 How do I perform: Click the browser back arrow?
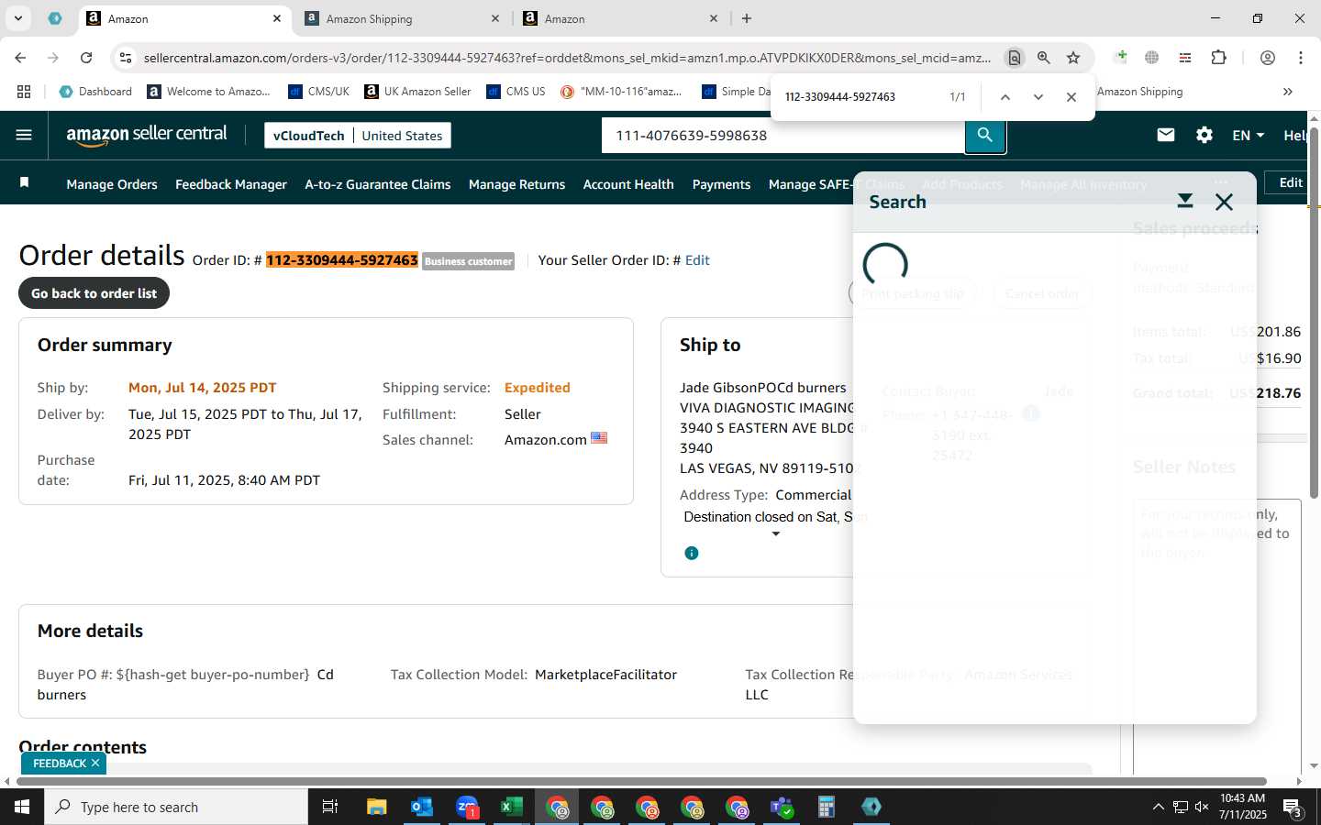pyautogui.click(x=20, y=58)
